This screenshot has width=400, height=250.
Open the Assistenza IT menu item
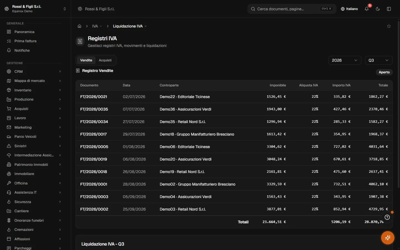[34, 192]
